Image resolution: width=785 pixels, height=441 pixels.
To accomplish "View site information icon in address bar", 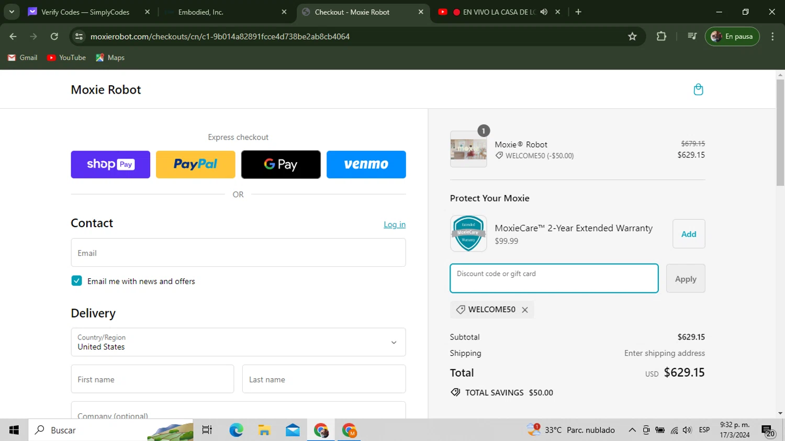I will click(x=79, y=36).
